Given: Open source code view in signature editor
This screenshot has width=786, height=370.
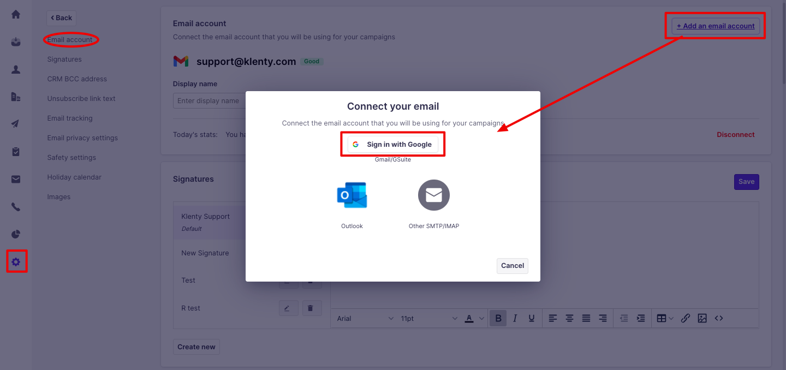Looking at the screenshot, I should coord(719,318).
